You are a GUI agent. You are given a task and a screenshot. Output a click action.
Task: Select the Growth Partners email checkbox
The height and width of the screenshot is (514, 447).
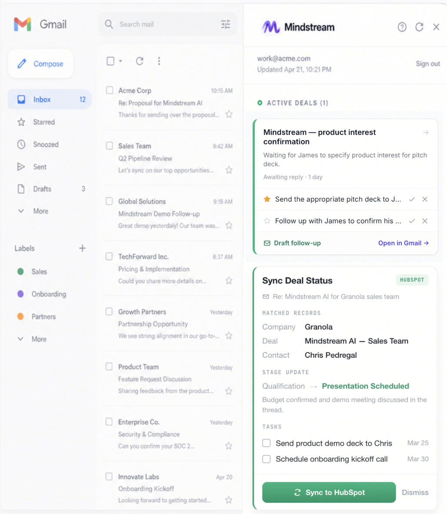[x=109, y=311]
